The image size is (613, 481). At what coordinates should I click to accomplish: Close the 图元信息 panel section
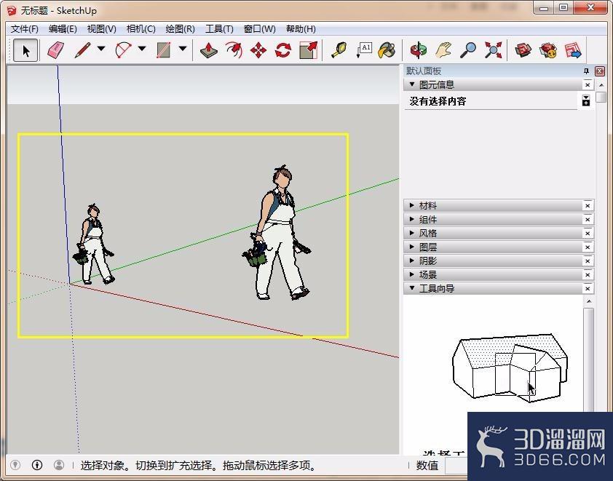(588, 85)
